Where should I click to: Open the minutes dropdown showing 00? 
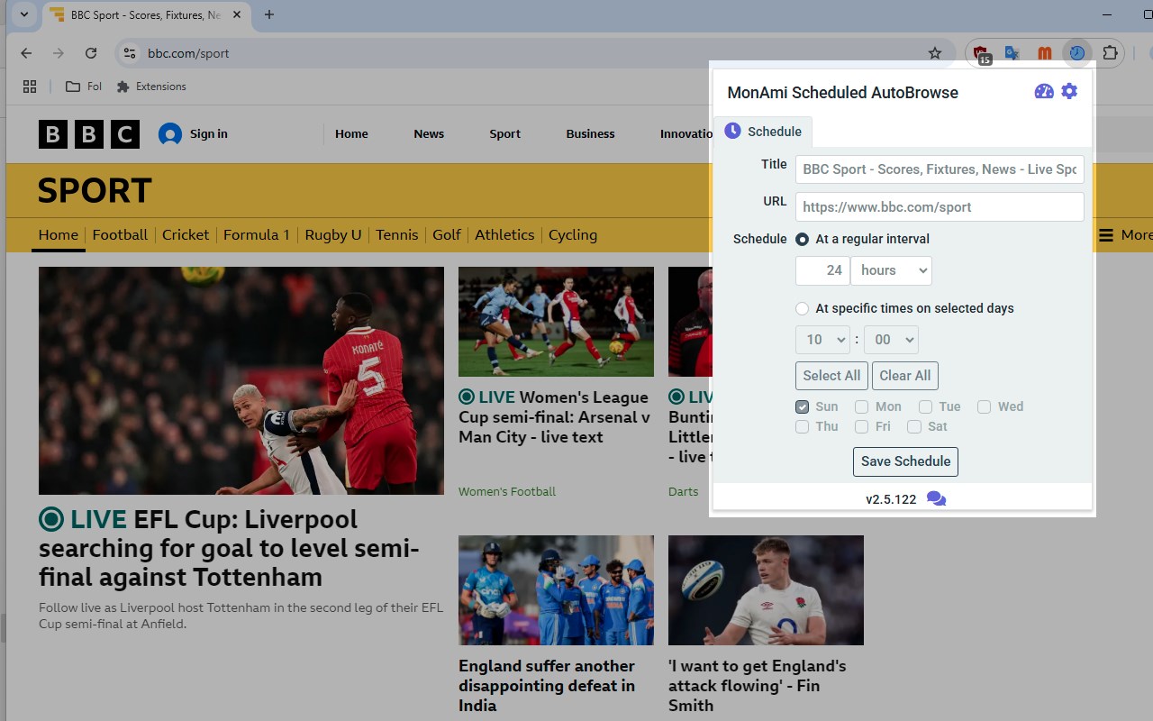point(891,340)
